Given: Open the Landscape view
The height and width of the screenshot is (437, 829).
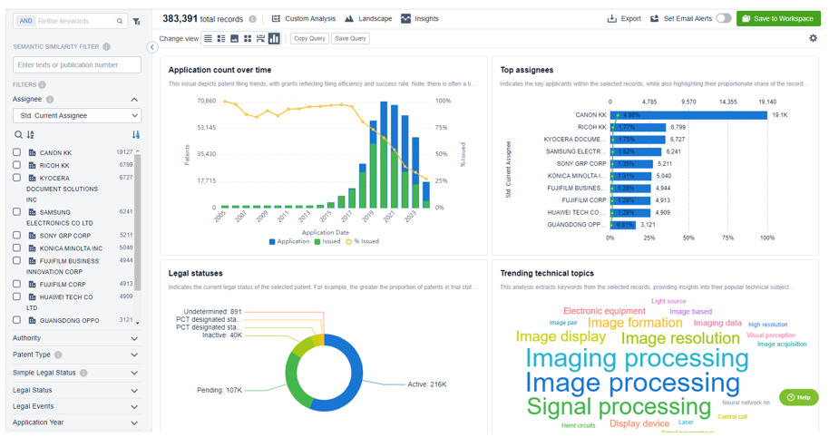Looking at the screenshot, I should (x=368, y=18).
